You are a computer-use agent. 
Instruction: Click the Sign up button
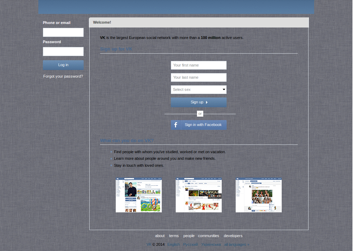tap(198, 102)
